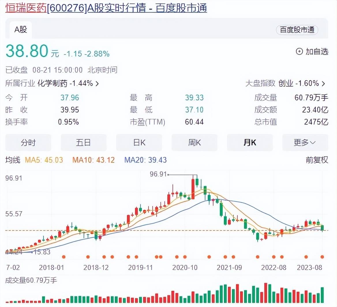Click the 2019-11 date axis label

[x=141, y=268]
